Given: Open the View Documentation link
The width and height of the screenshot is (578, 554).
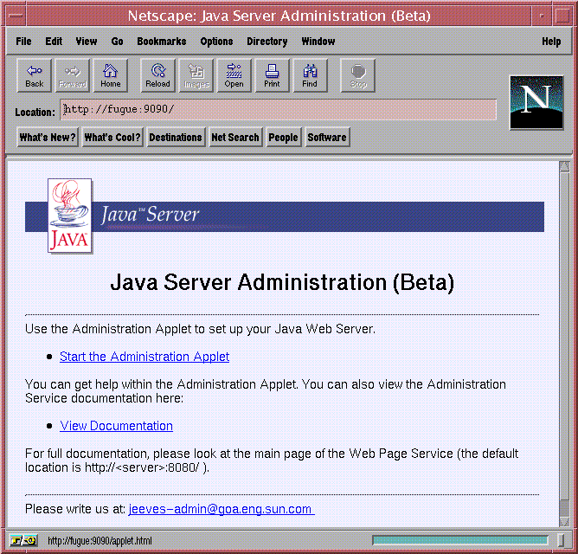Looking at the screenshot, I should 117,426.
